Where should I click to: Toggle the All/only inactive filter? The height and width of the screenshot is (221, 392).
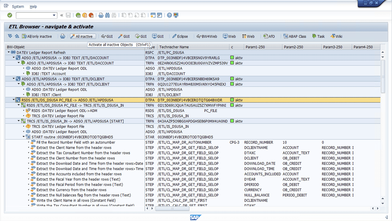(x=37, y=36)
